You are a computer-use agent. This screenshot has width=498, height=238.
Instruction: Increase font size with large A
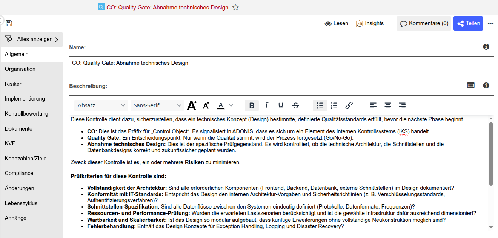click(x=192, y=105)
